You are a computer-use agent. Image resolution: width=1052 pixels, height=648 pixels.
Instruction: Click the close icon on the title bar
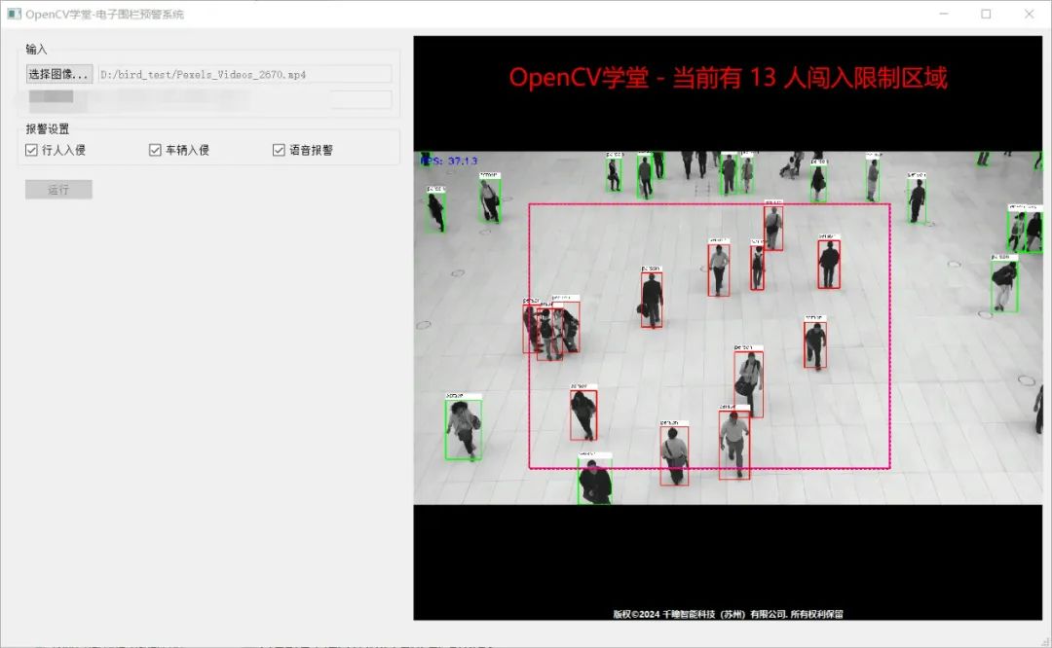point(1030,14)
